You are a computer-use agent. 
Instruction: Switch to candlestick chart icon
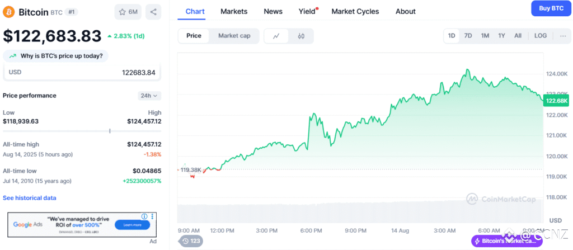301,36
